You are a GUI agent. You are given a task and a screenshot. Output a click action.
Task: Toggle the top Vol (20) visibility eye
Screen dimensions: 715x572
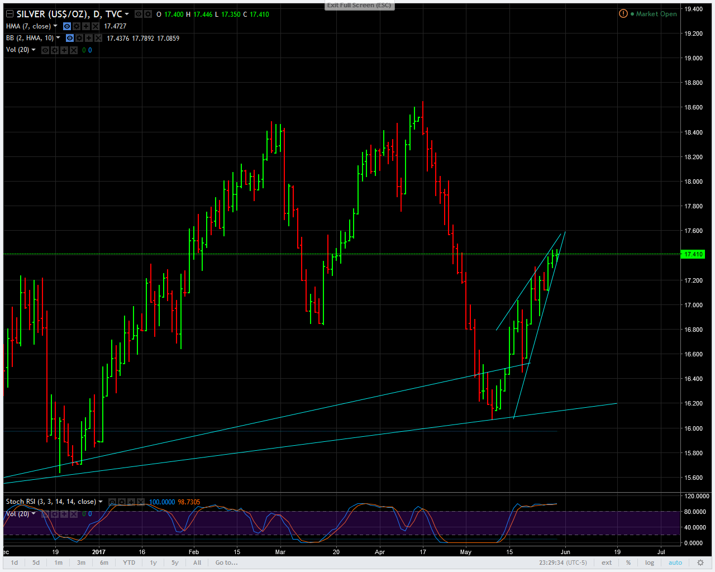coord(45,50)
